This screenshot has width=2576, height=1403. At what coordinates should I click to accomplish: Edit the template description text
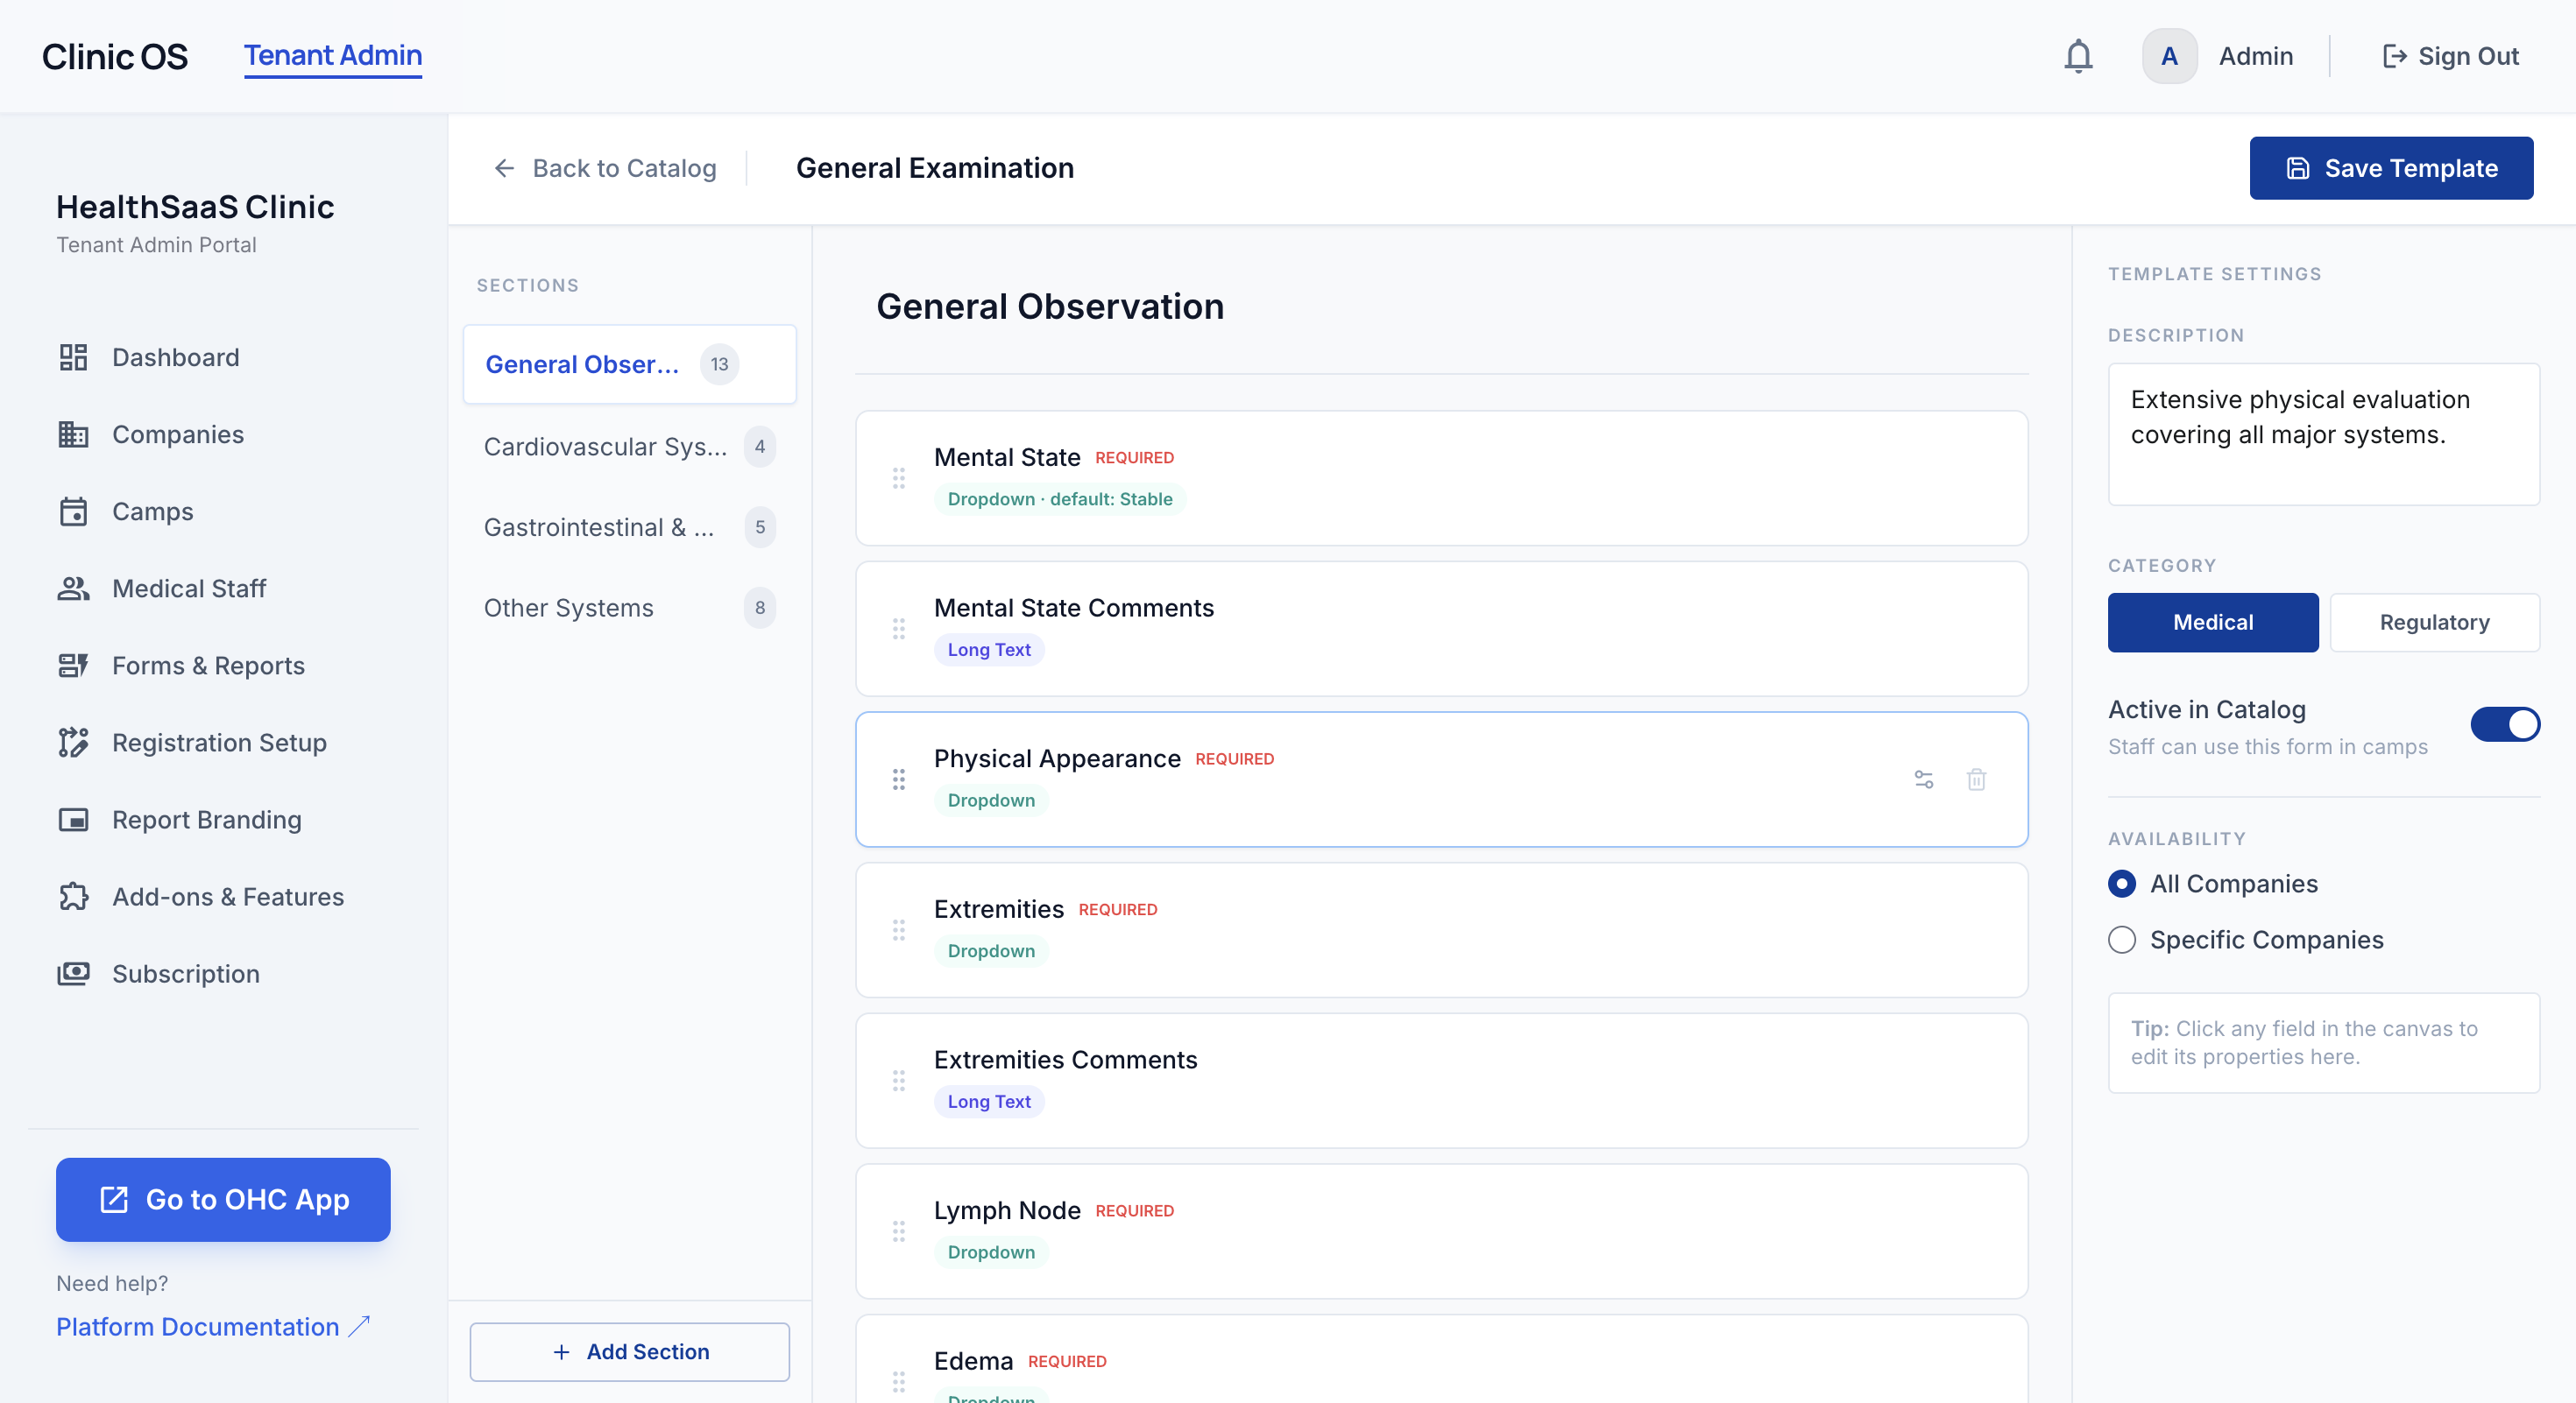coord(2322,434)
